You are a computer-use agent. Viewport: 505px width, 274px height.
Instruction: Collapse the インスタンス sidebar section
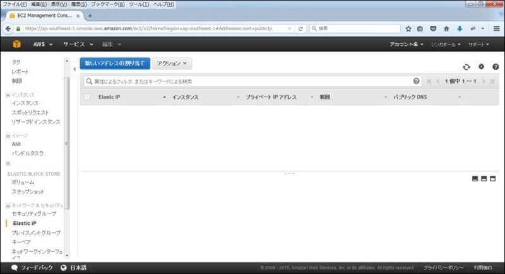pos(8,94)
